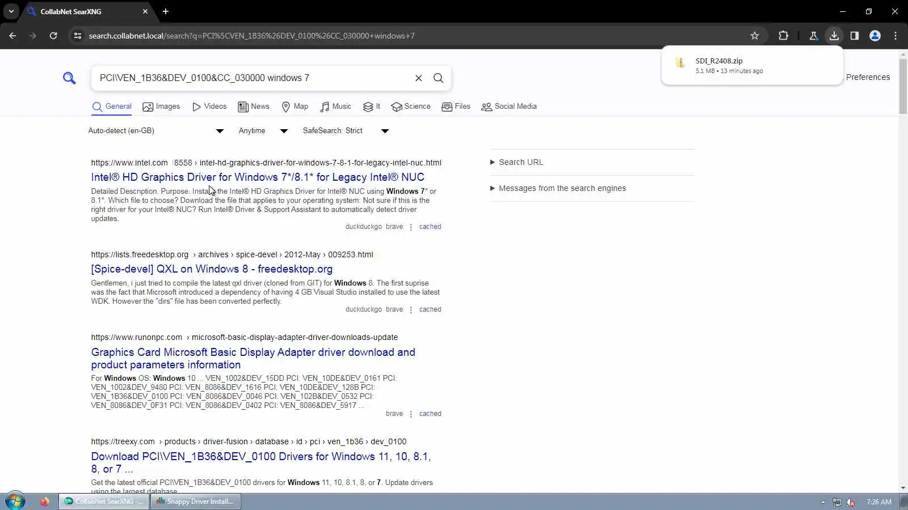Bookmark this page with the star icon
This screenshot has height=510, width=908.
pos(755,36)
